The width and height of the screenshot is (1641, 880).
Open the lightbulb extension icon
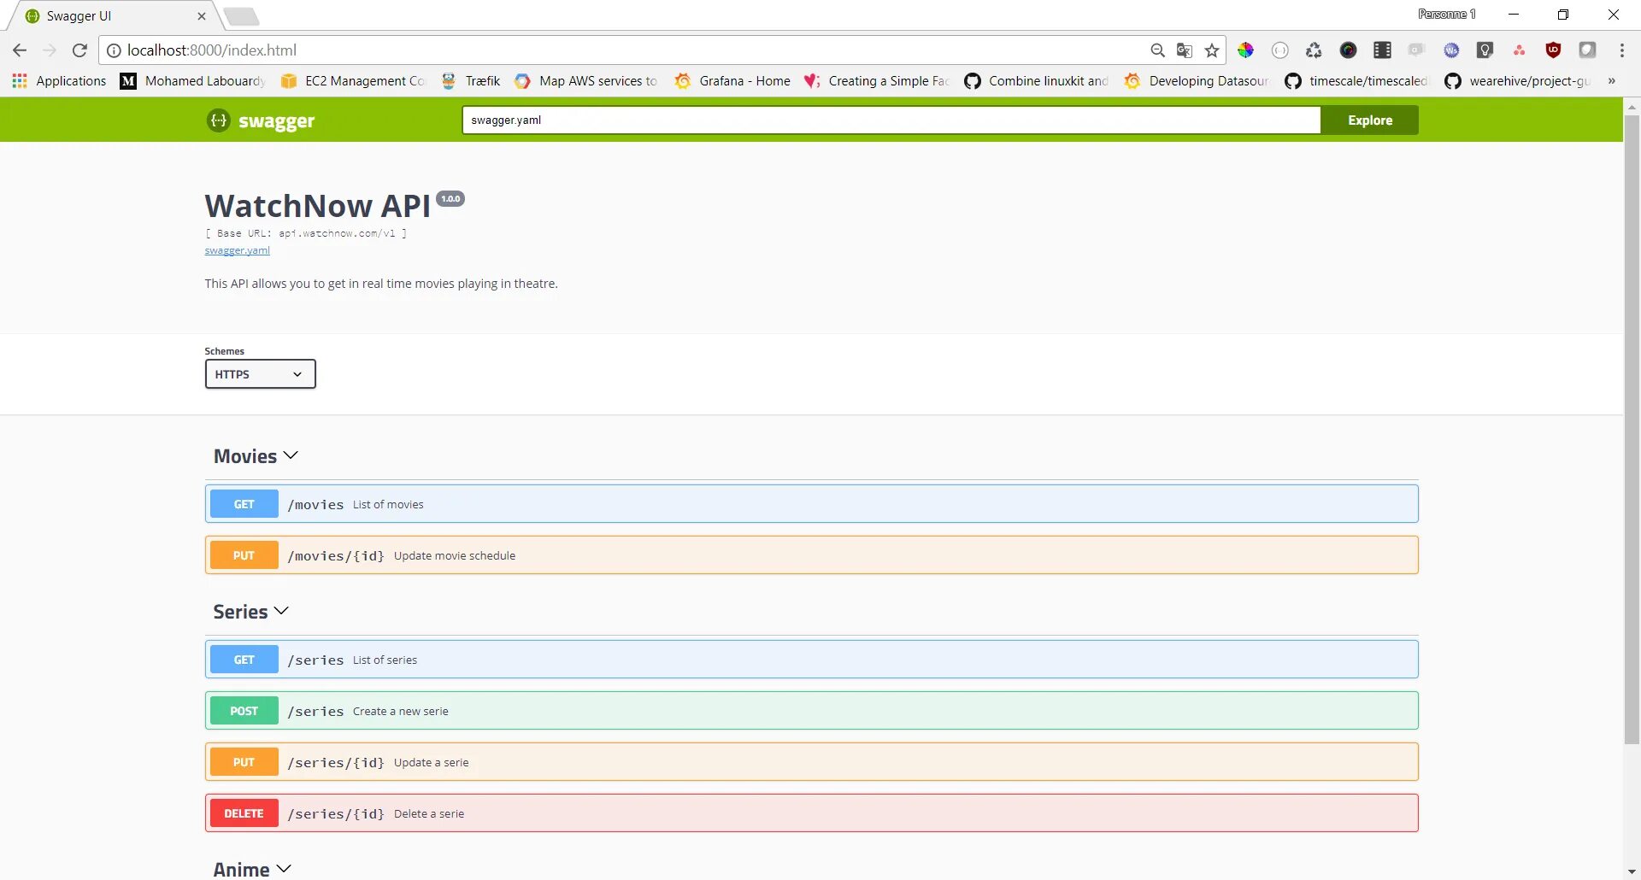[x=1485, y=50]
